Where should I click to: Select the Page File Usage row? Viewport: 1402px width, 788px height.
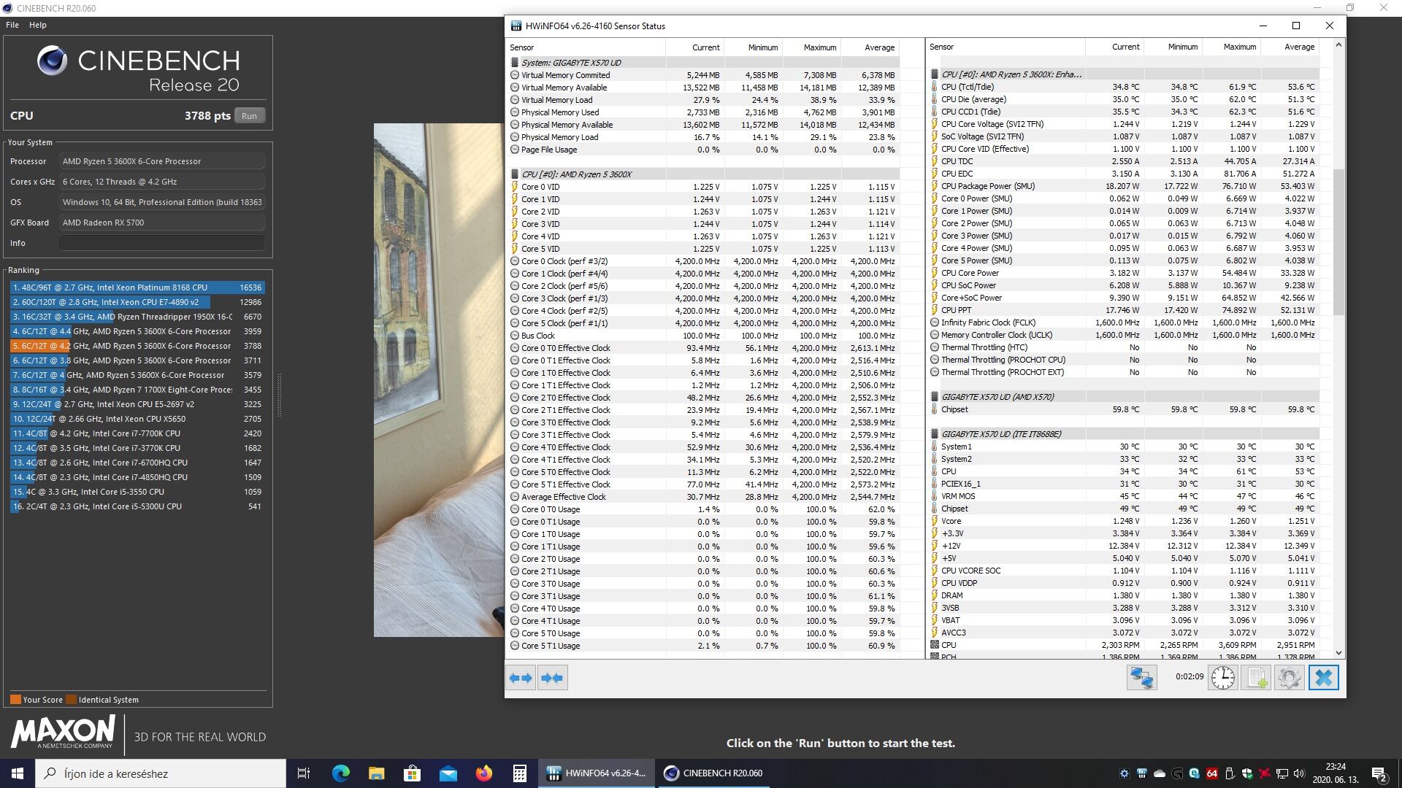coord(703,150)
